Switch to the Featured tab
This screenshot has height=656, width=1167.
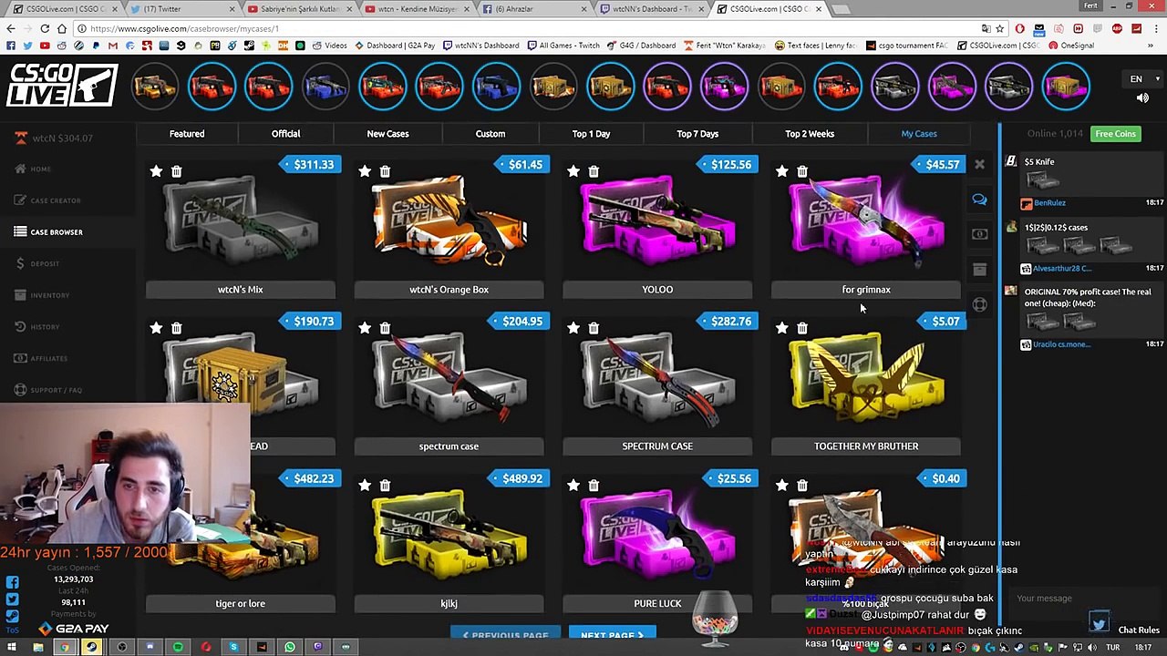click(187, 134)
